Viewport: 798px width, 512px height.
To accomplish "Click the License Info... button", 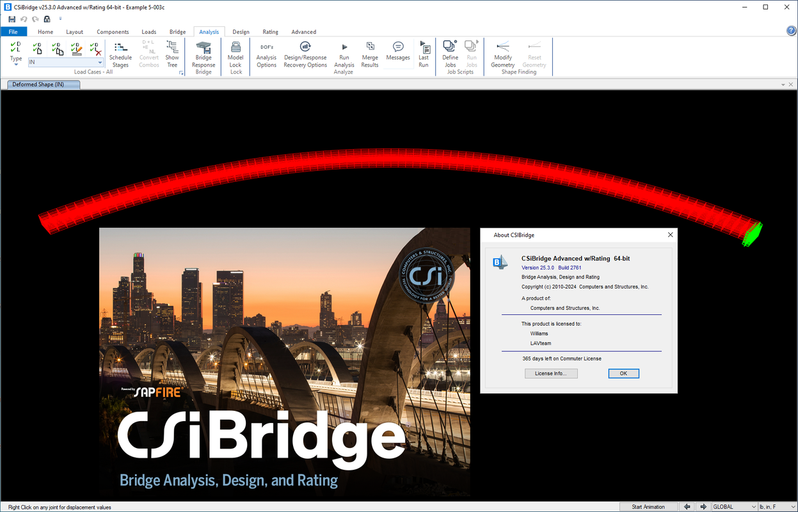I will pyautogui.click(x=551, y=374).
